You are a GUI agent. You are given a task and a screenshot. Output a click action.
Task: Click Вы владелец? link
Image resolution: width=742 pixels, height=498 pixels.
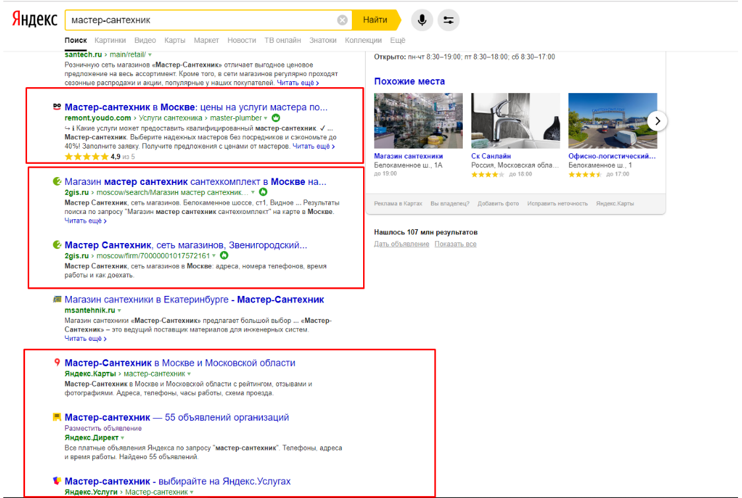(450, 203)
